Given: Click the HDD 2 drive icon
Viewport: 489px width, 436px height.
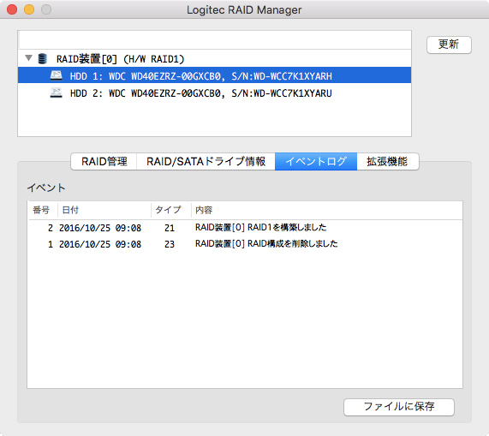Looking at the screenshot, I should click(x=57, y=93).
